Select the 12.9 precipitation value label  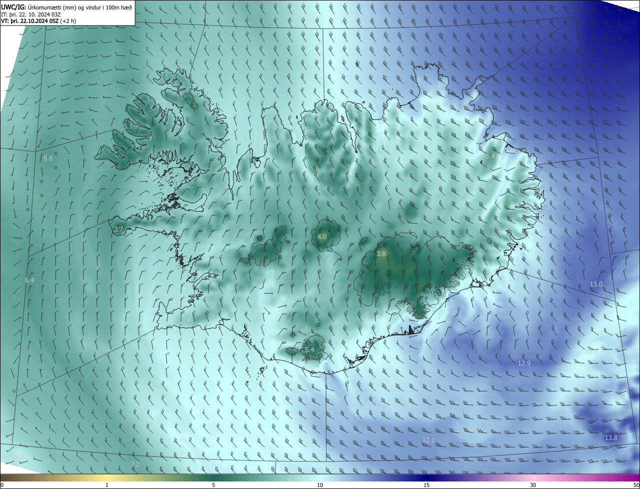[x=524, y=363]
